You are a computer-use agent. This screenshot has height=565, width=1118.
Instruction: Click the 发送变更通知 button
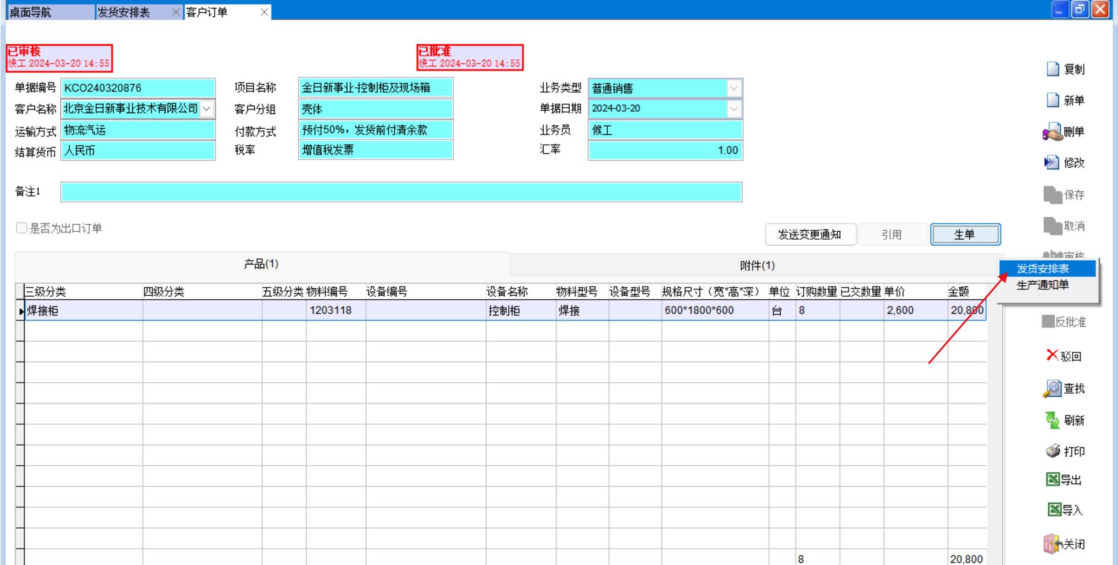[x=810, y=235]
